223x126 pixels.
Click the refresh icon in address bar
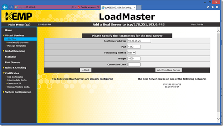(x=98, y=7)
